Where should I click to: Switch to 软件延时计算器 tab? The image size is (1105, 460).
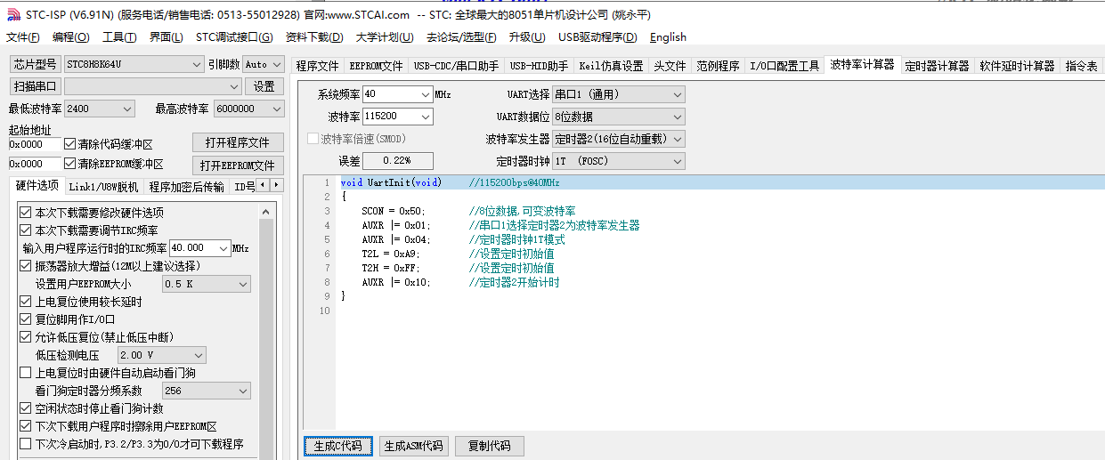(1018, 66)
